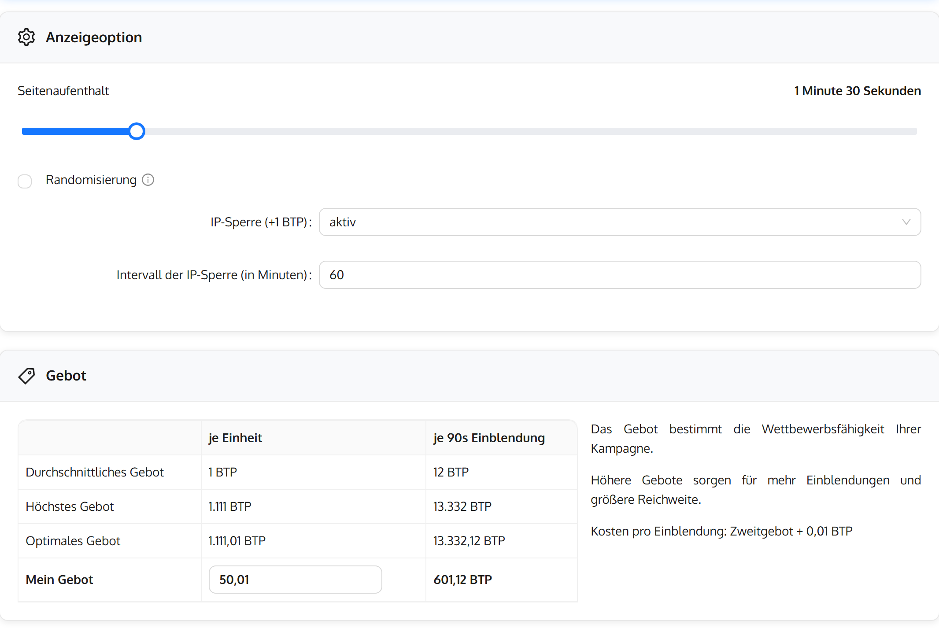Screen dimensions: 939x628
Task: Click the price tag icon beside Gebot
Action: [x=26, y=376]
